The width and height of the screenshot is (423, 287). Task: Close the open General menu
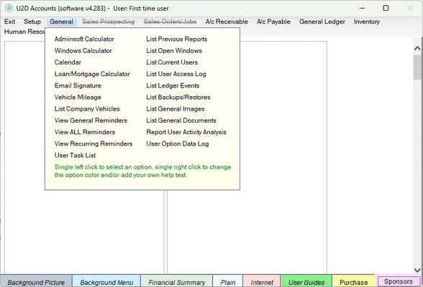(62, 22)
